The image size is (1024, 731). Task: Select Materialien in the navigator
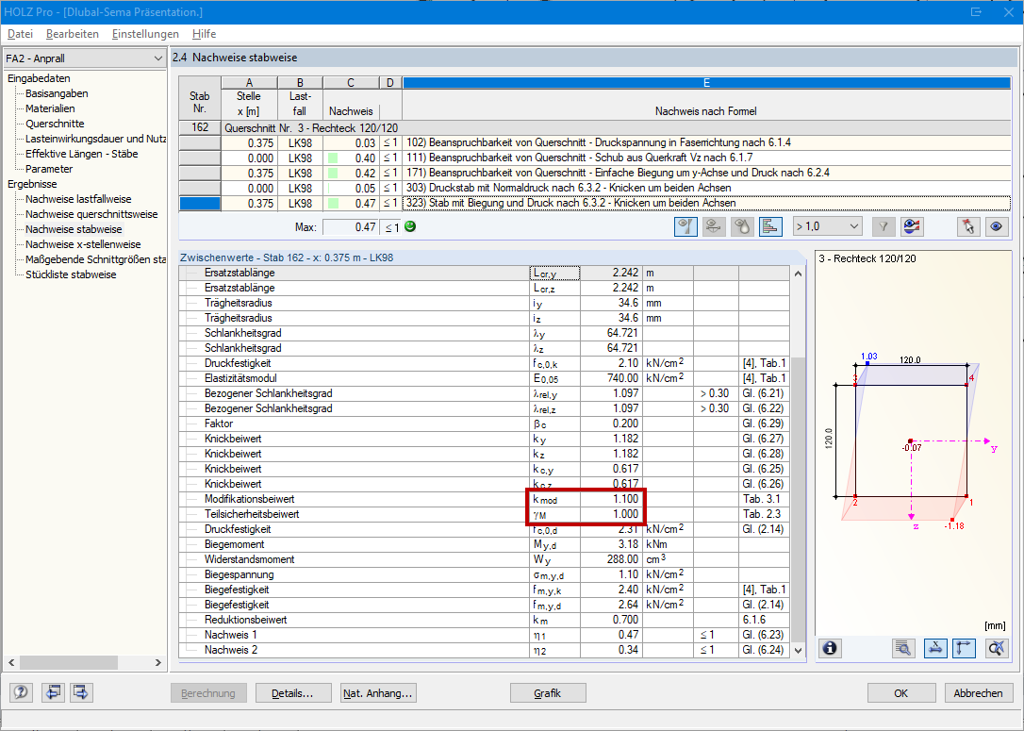coord(50,108)
